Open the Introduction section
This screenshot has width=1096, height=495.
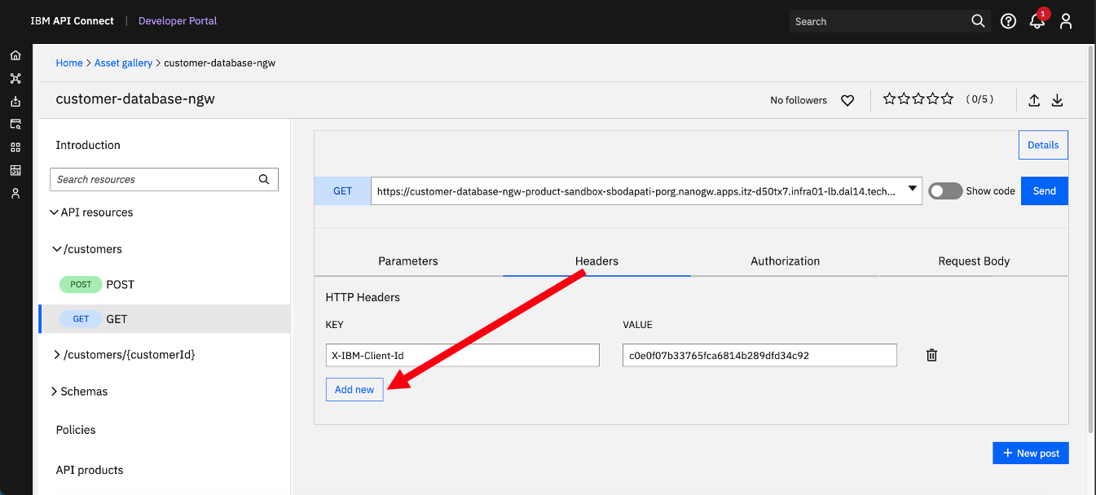(x=88, y=145)
